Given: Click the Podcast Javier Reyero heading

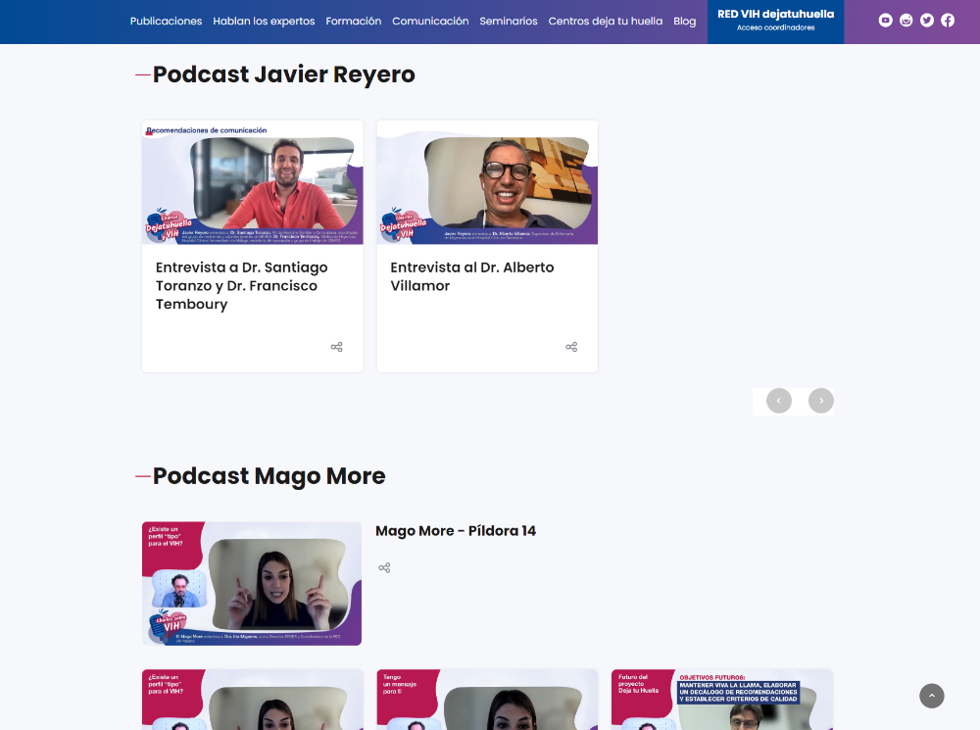Looking at the screenshot, I should pos(284,74).
